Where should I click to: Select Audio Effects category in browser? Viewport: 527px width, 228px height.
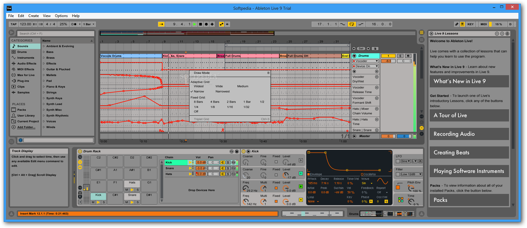tap(25, 64)
